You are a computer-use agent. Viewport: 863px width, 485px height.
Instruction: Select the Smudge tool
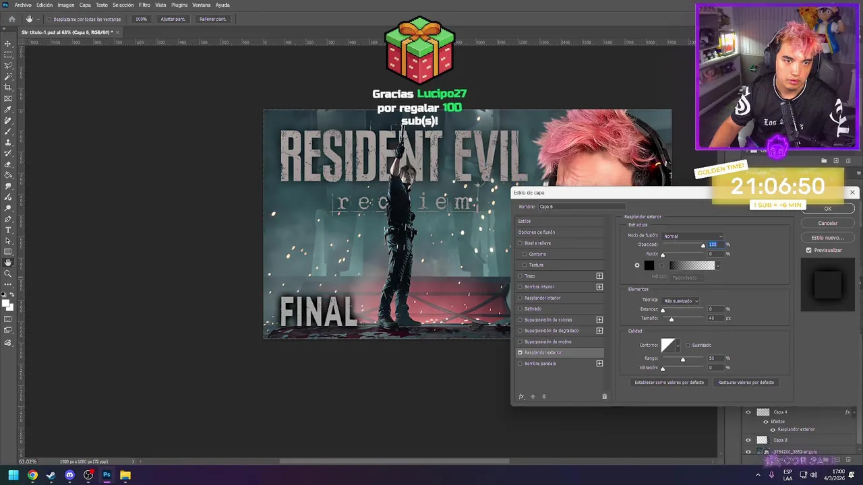pyautogui.click(x=8, y=187)
